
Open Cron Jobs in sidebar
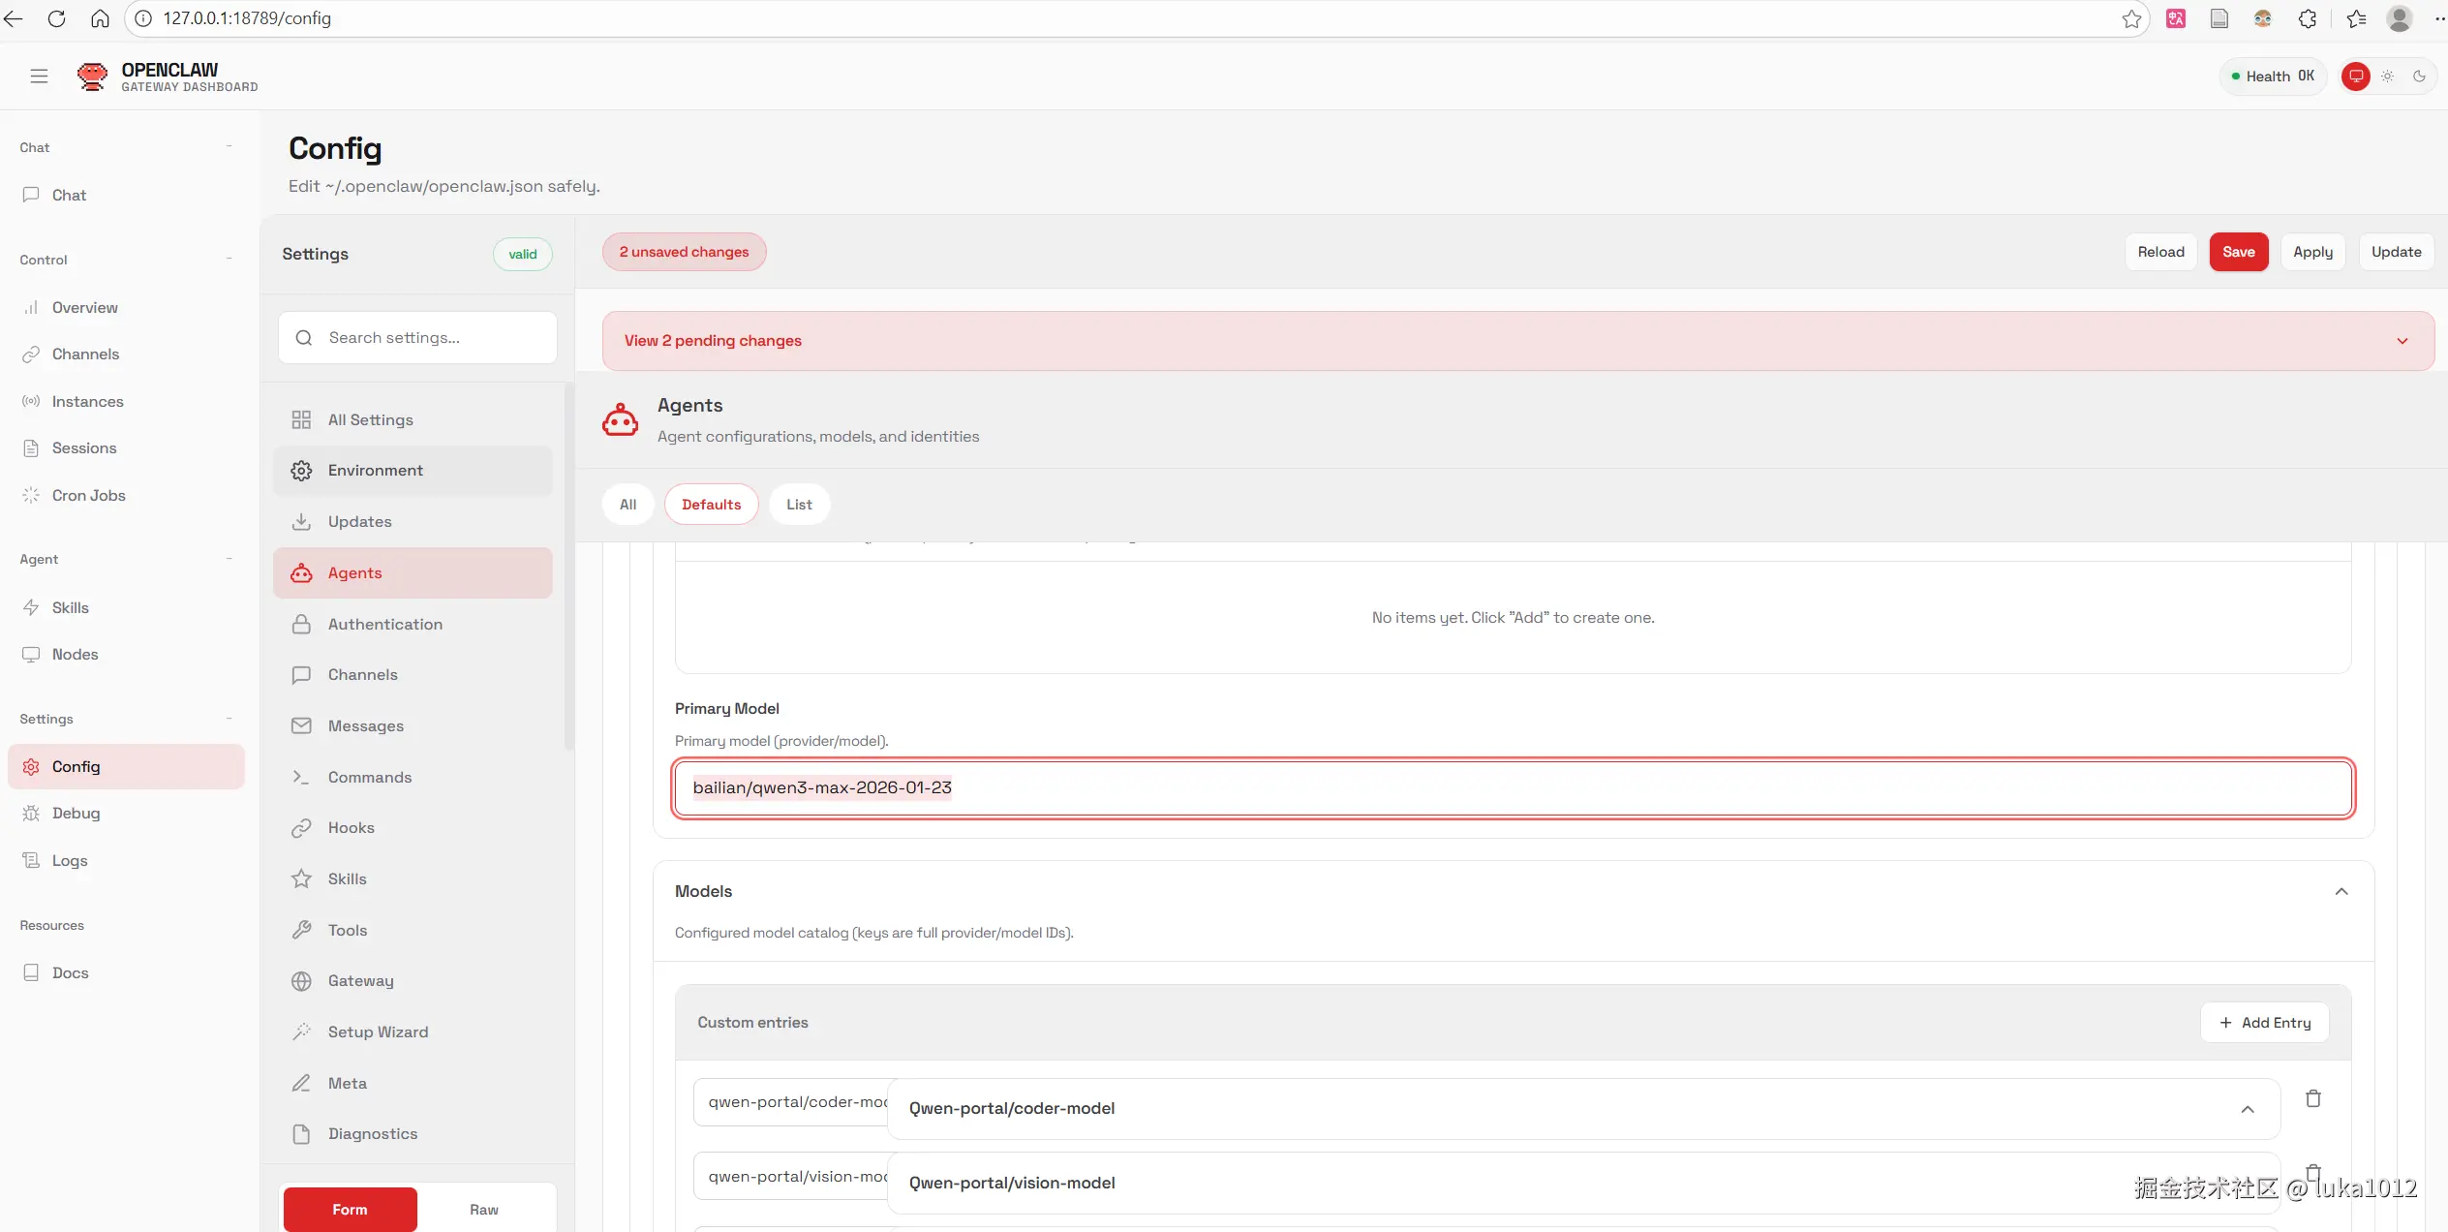pos(88,495)
